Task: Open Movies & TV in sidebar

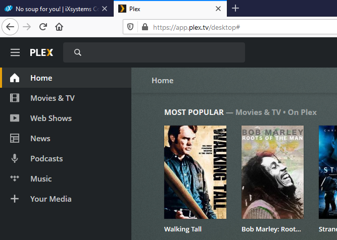Action: (x=66, y=98)
